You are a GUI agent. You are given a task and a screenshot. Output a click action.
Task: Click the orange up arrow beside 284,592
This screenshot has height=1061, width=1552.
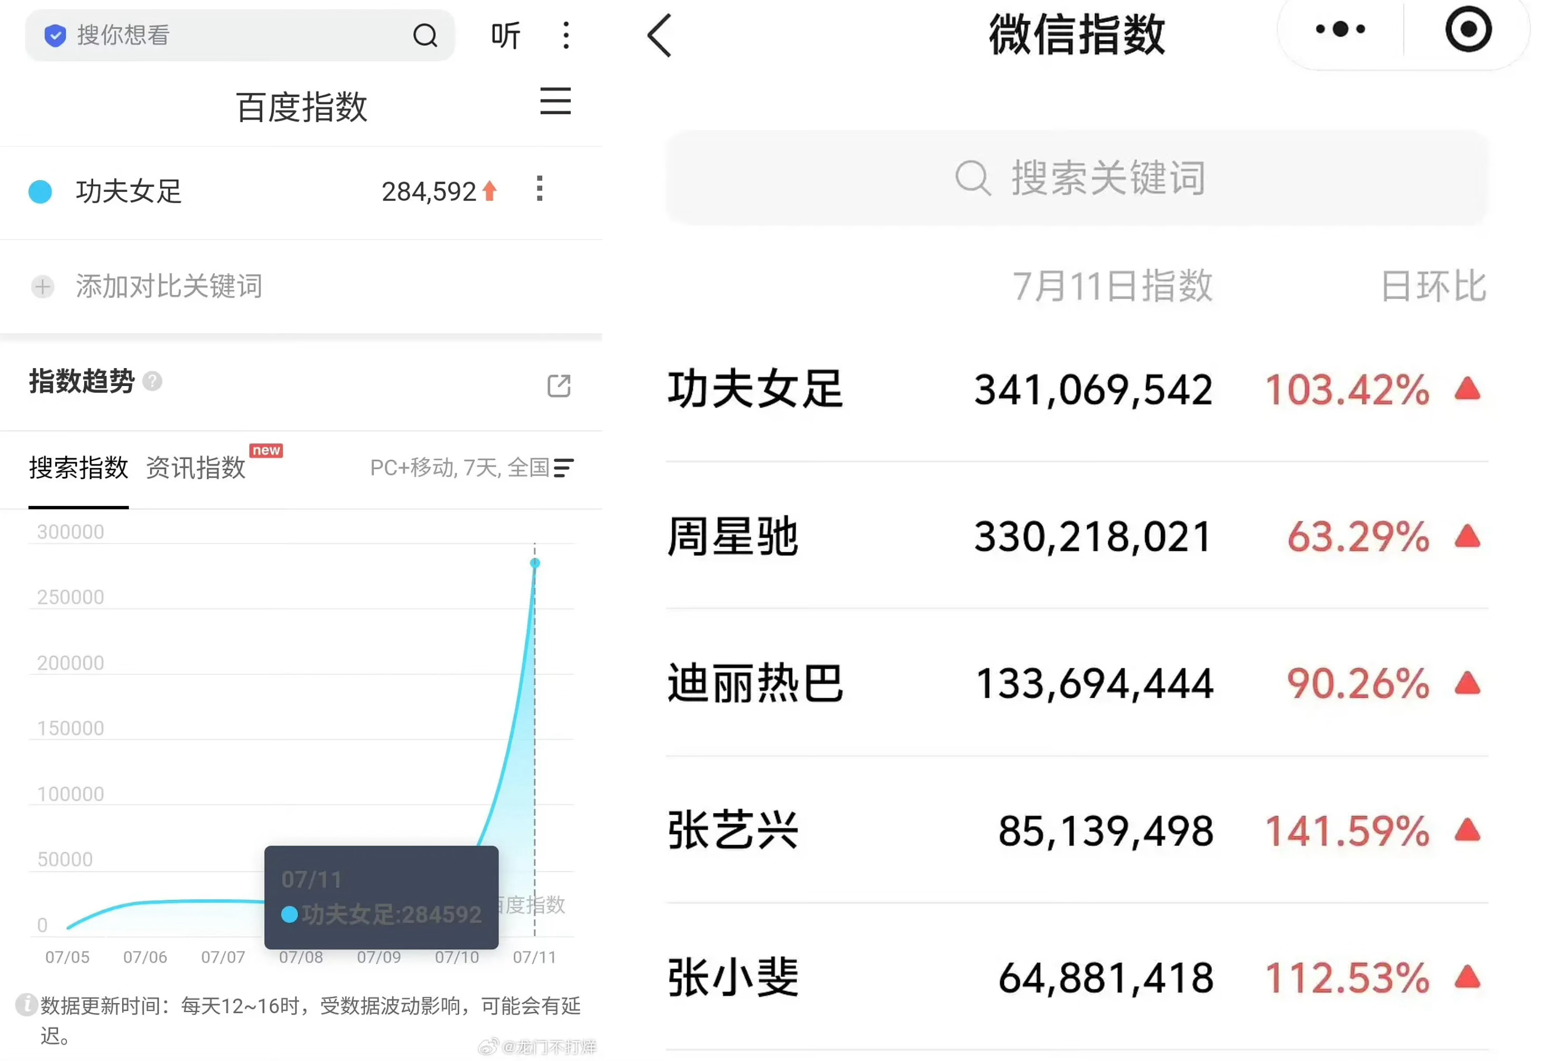tap(490, 191)
